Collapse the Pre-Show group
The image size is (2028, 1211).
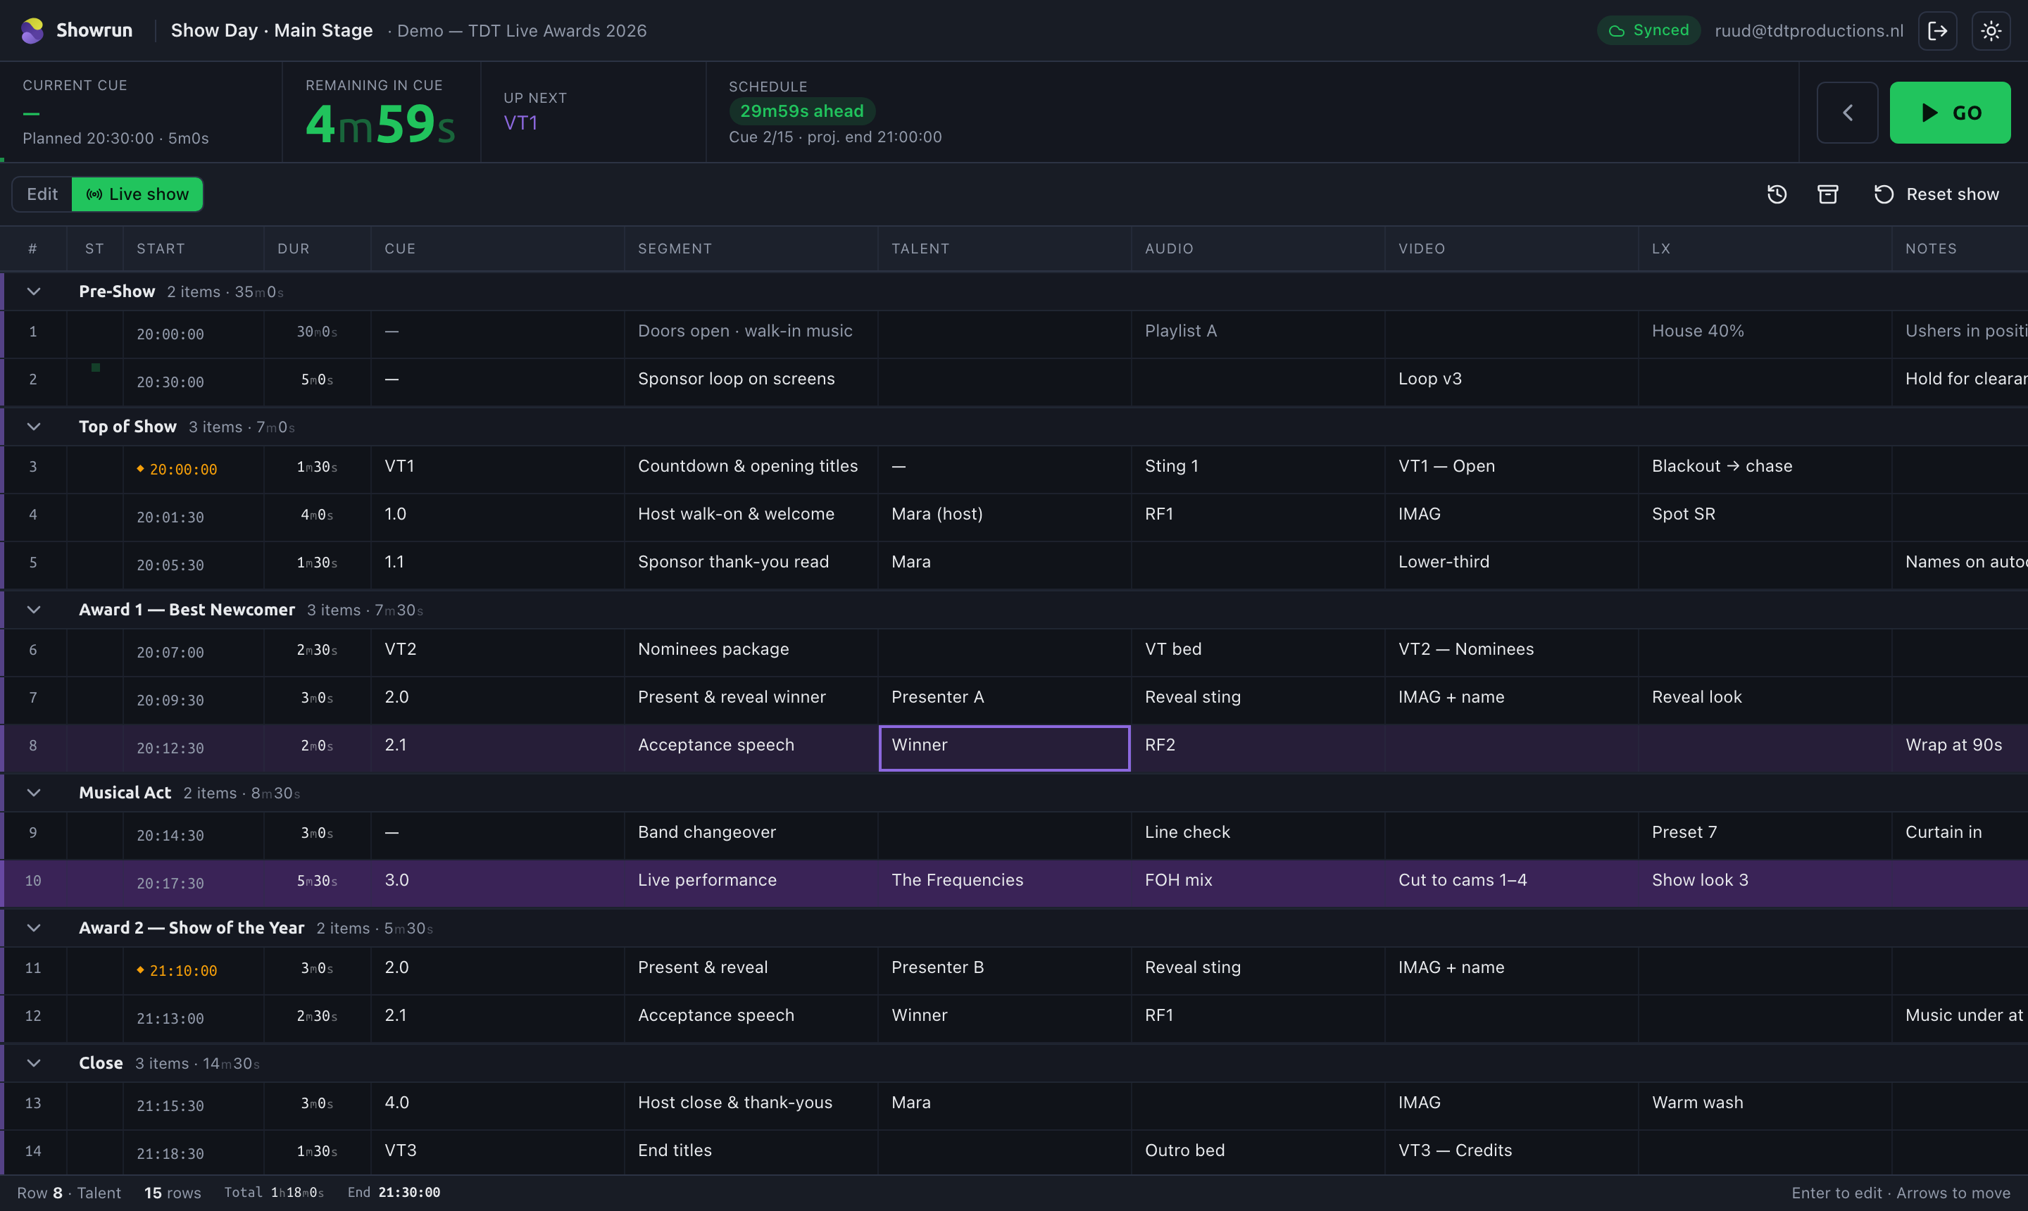pos(34,291)
